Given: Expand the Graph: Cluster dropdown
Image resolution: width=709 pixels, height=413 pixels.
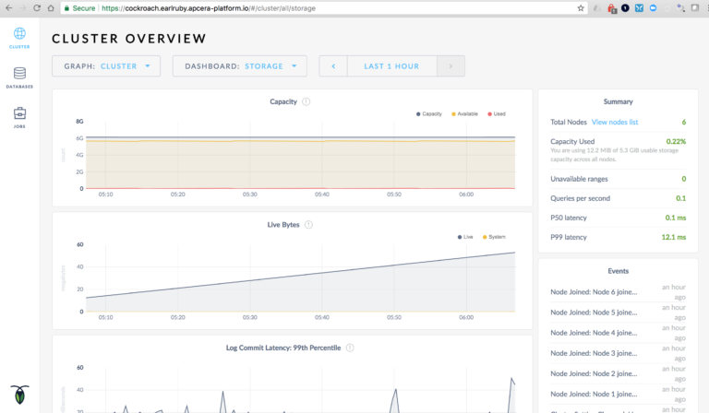Looking at the screenshot, I should click(106, 66).
